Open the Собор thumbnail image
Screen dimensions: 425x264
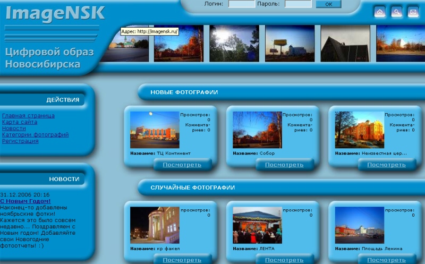point(257,130)
